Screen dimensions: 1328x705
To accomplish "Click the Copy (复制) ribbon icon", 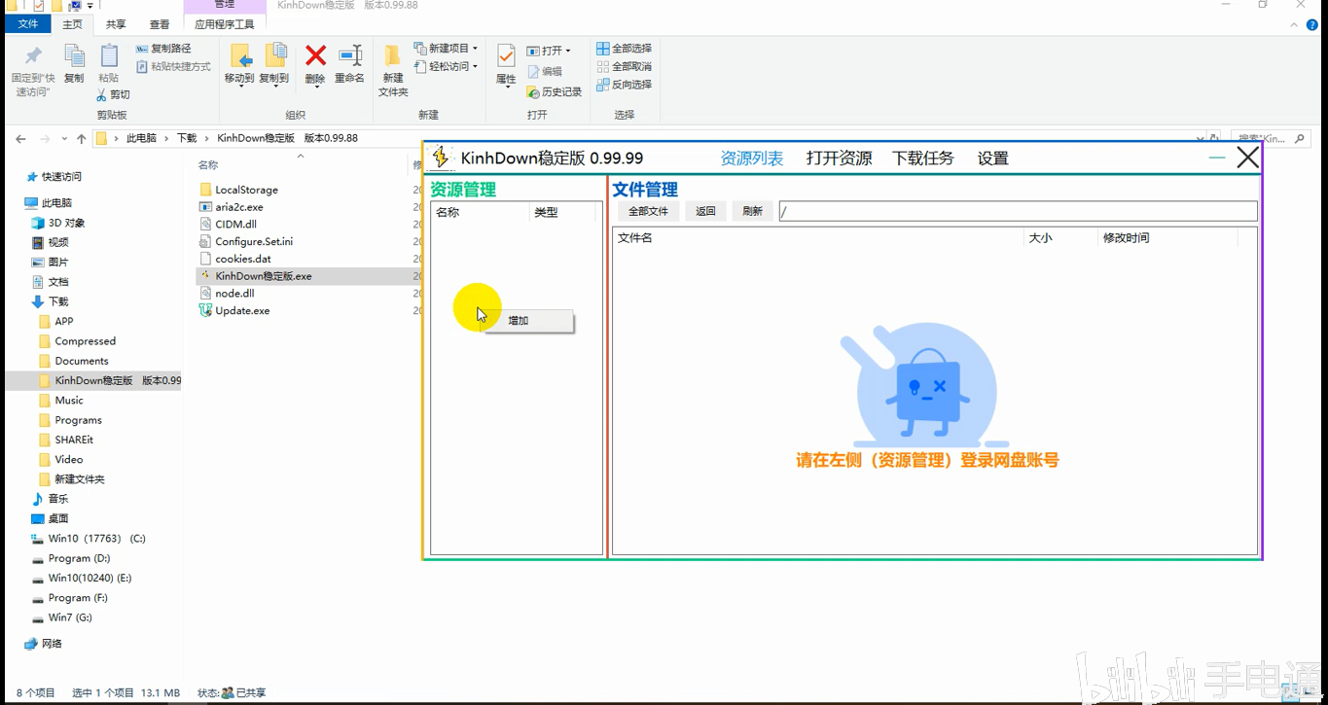I will coord(74,55).
